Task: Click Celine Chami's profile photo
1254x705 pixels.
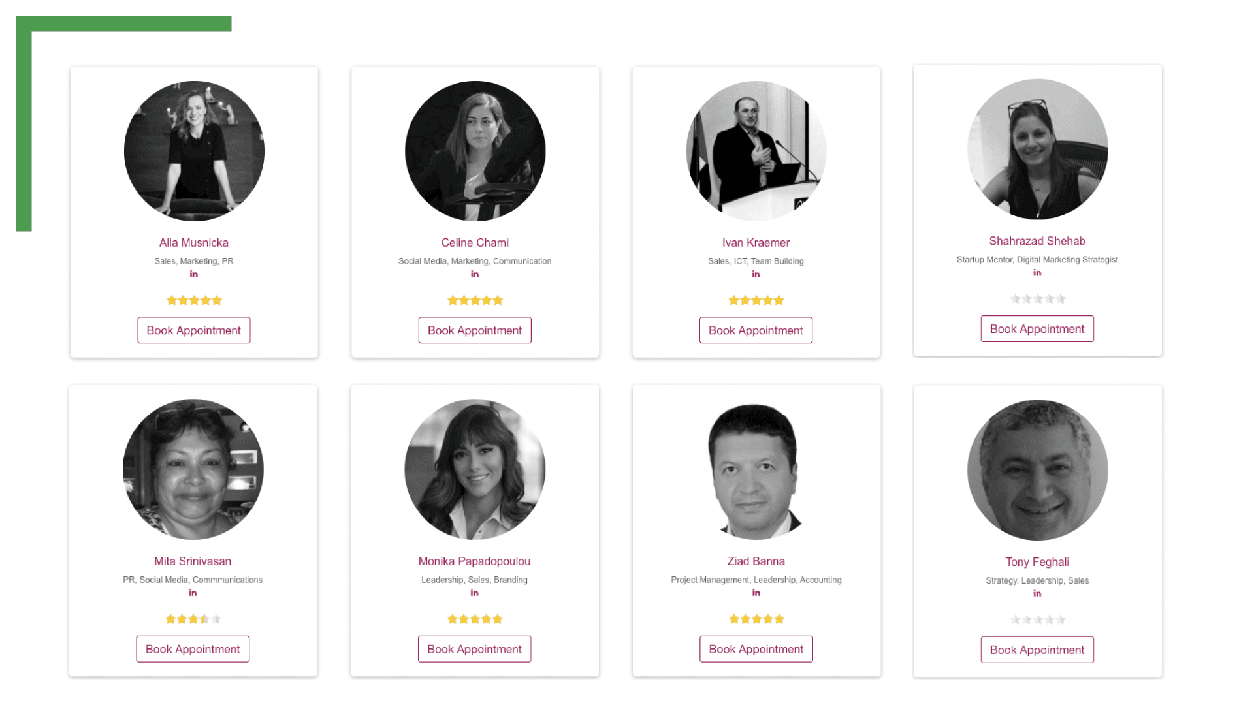Action: [x=475, y=151]
